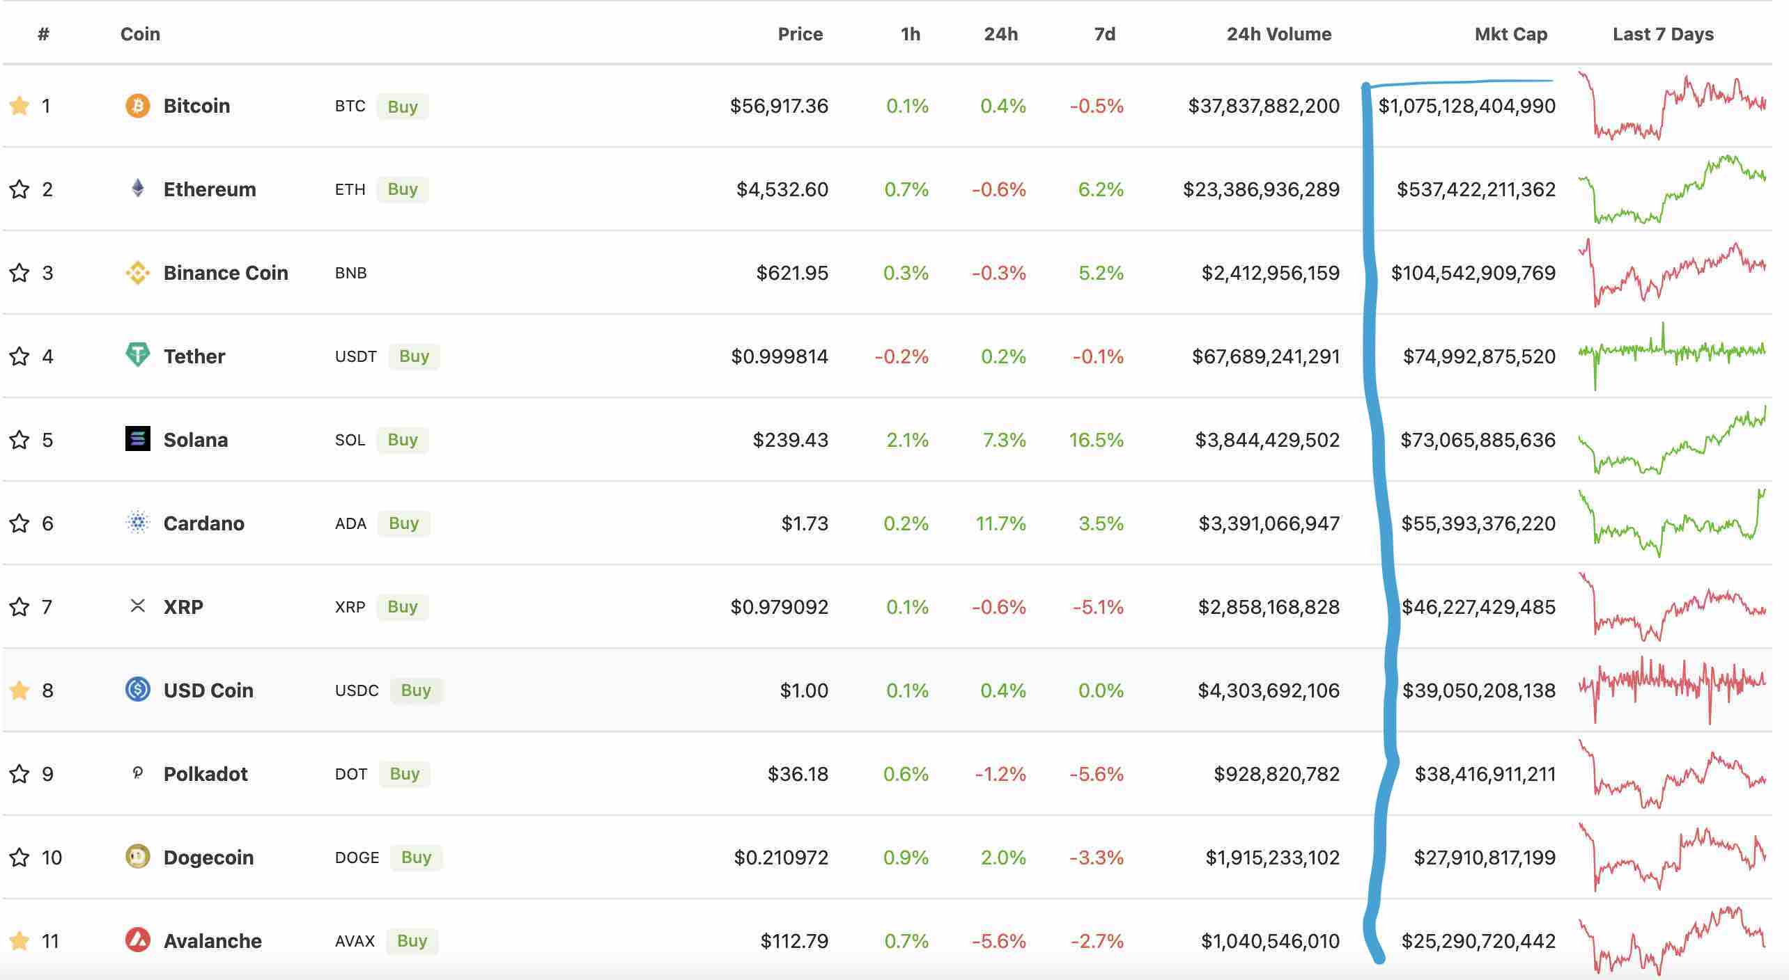Click the Last 7 Days column header

click(x=1663, y=34)
